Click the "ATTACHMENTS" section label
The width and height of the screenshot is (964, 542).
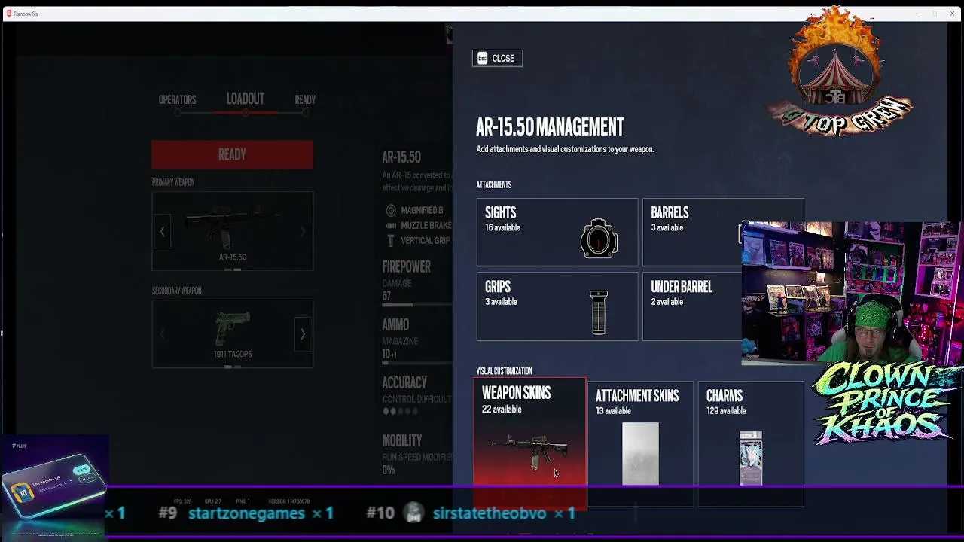coord(494,184)
